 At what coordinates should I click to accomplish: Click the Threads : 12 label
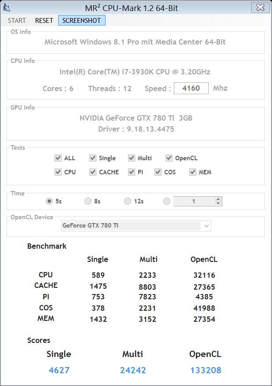pyautogui.click(x=110, y=88)
